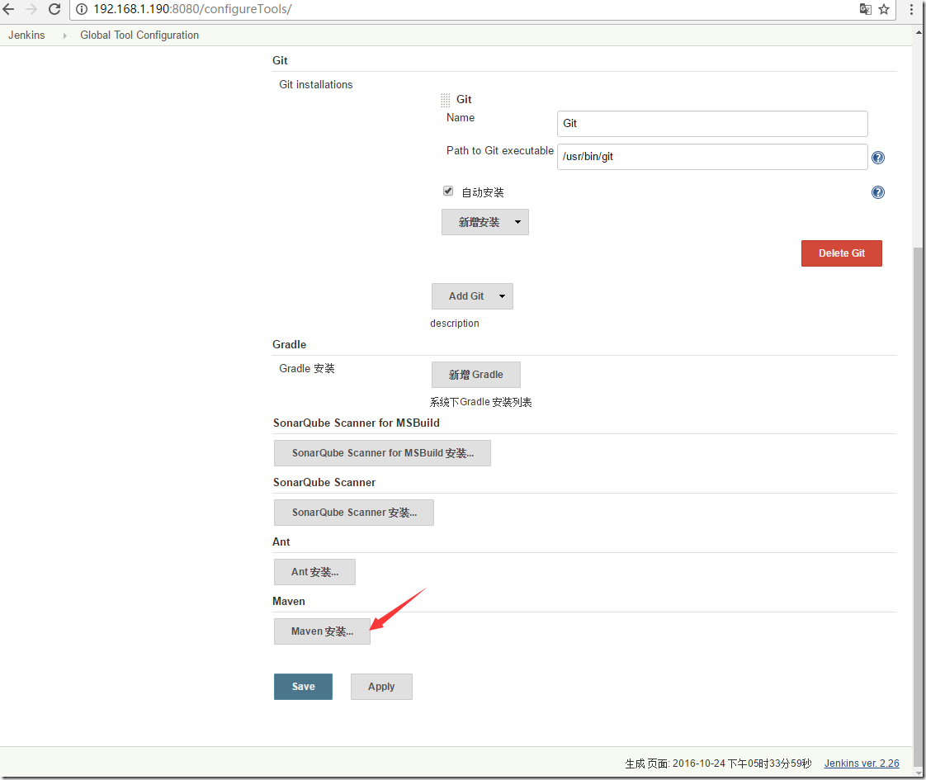The width and height of the screenshot is (926, 780).
Task: Open the Ant 安装 button
Action: 314,571
